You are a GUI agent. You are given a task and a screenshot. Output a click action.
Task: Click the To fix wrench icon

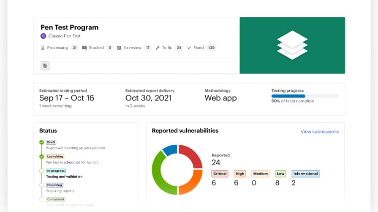(158, 48)
